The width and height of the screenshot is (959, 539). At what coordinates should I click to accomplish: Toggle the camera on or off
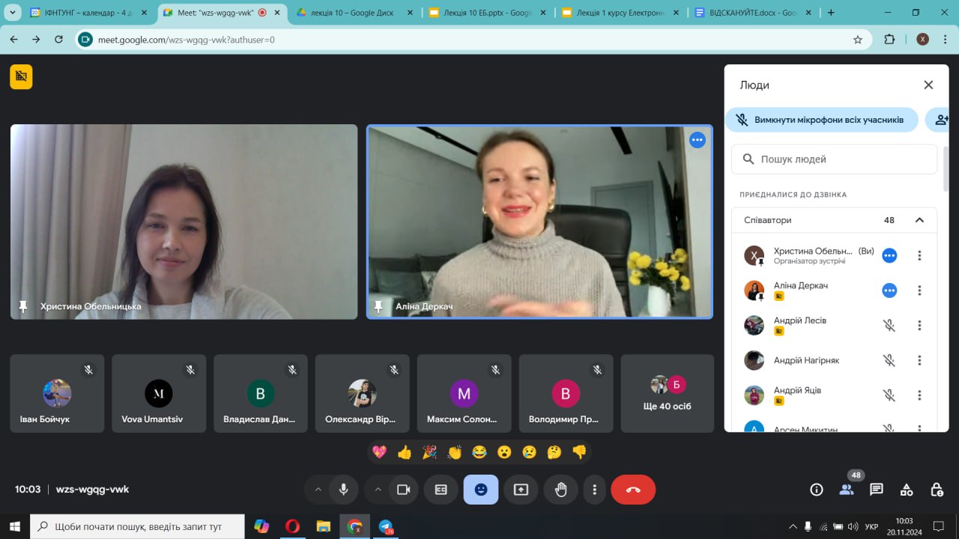tap(403, 490)
